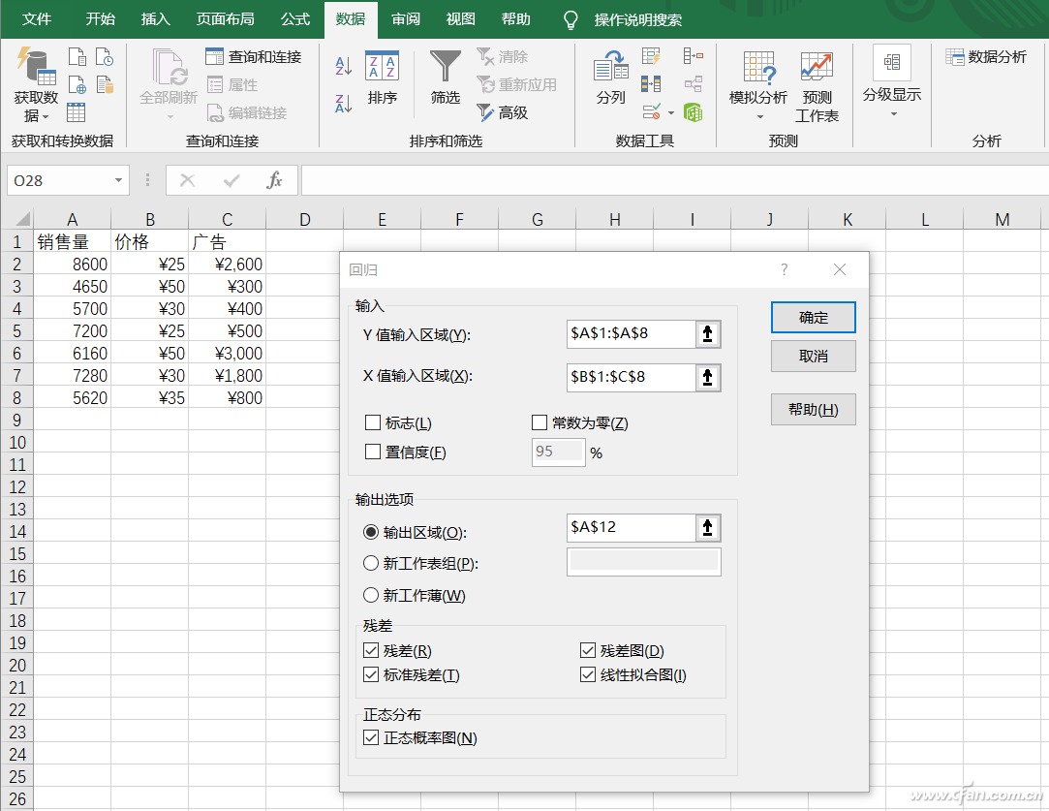Select the 新工作薄(W) radio button
This screenshot has width=1049, height=811.
tap(371, 595)
